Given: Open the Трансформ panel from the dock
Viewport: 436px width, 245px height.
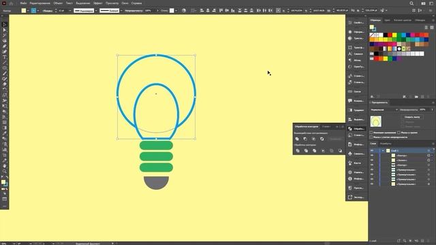Looking at the screenshot, I should point(356,48).
